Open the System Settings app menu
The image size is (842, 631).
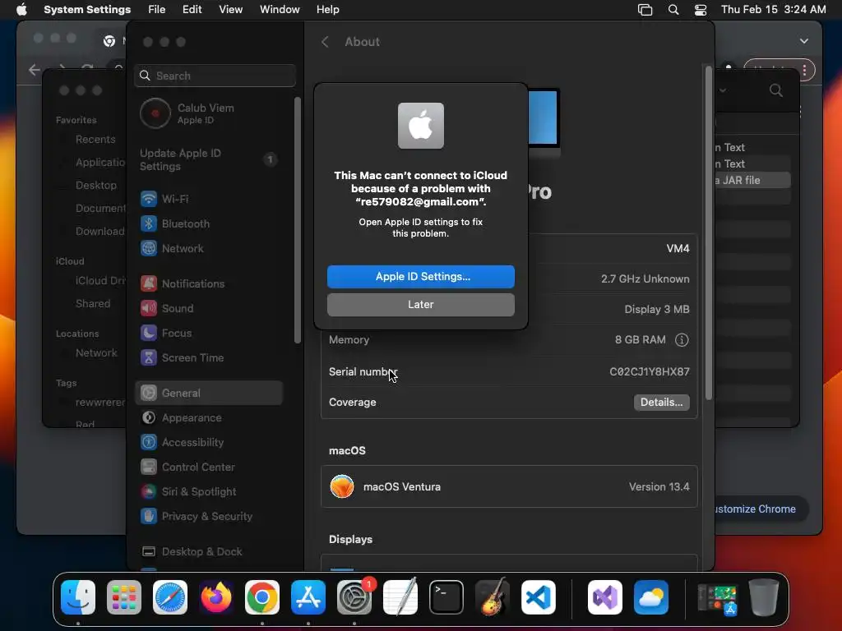pos(87,10)
